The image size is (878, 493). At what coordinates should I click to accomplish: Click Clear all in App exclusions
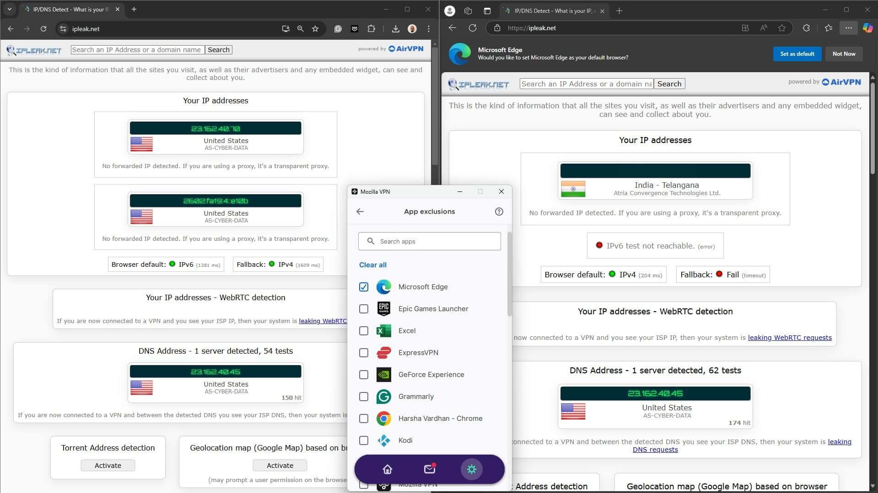click(372, 265)
